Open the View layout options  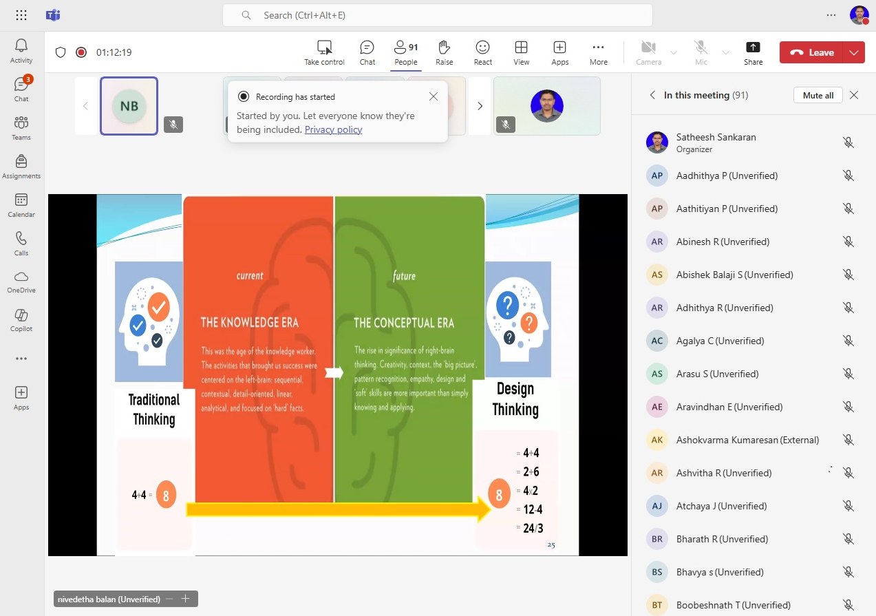(x=521, y=52)
